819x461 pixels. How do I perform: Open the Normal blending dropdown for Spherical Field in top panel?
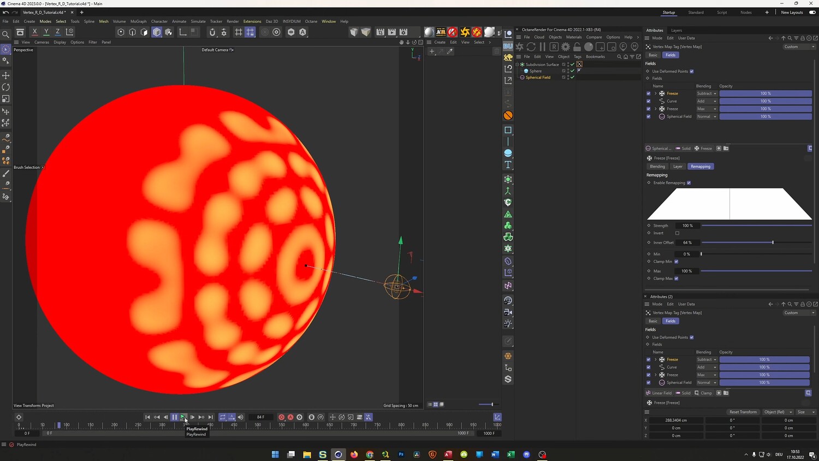[x=707, y=116]
